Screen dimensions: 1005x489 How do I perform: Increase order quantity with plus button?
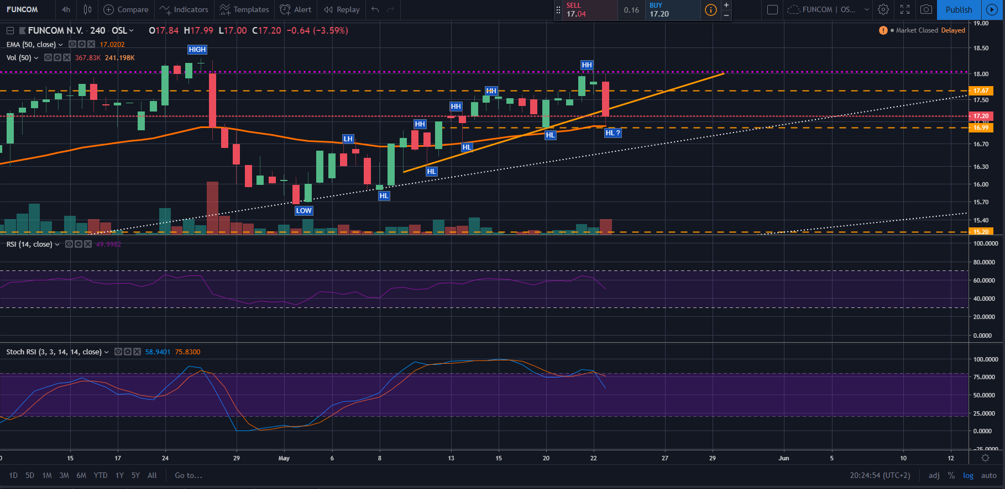(726, 5)
